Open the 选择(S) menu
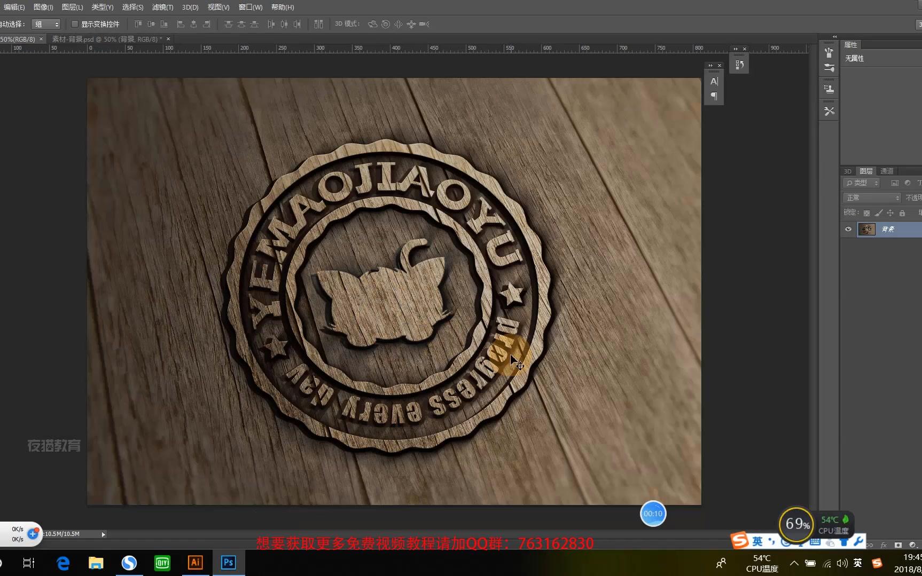The width and height of the screenshot is (922, 576). tap(132, 7)
